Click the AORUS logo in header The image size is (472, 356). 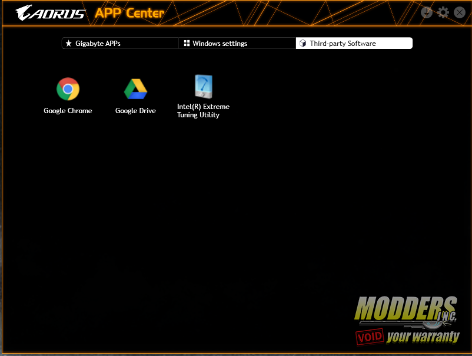pos(50,13)
